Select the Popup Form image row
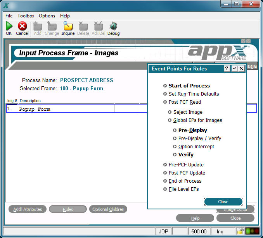This screenshot has height=238, width=263. click(77, 108)
